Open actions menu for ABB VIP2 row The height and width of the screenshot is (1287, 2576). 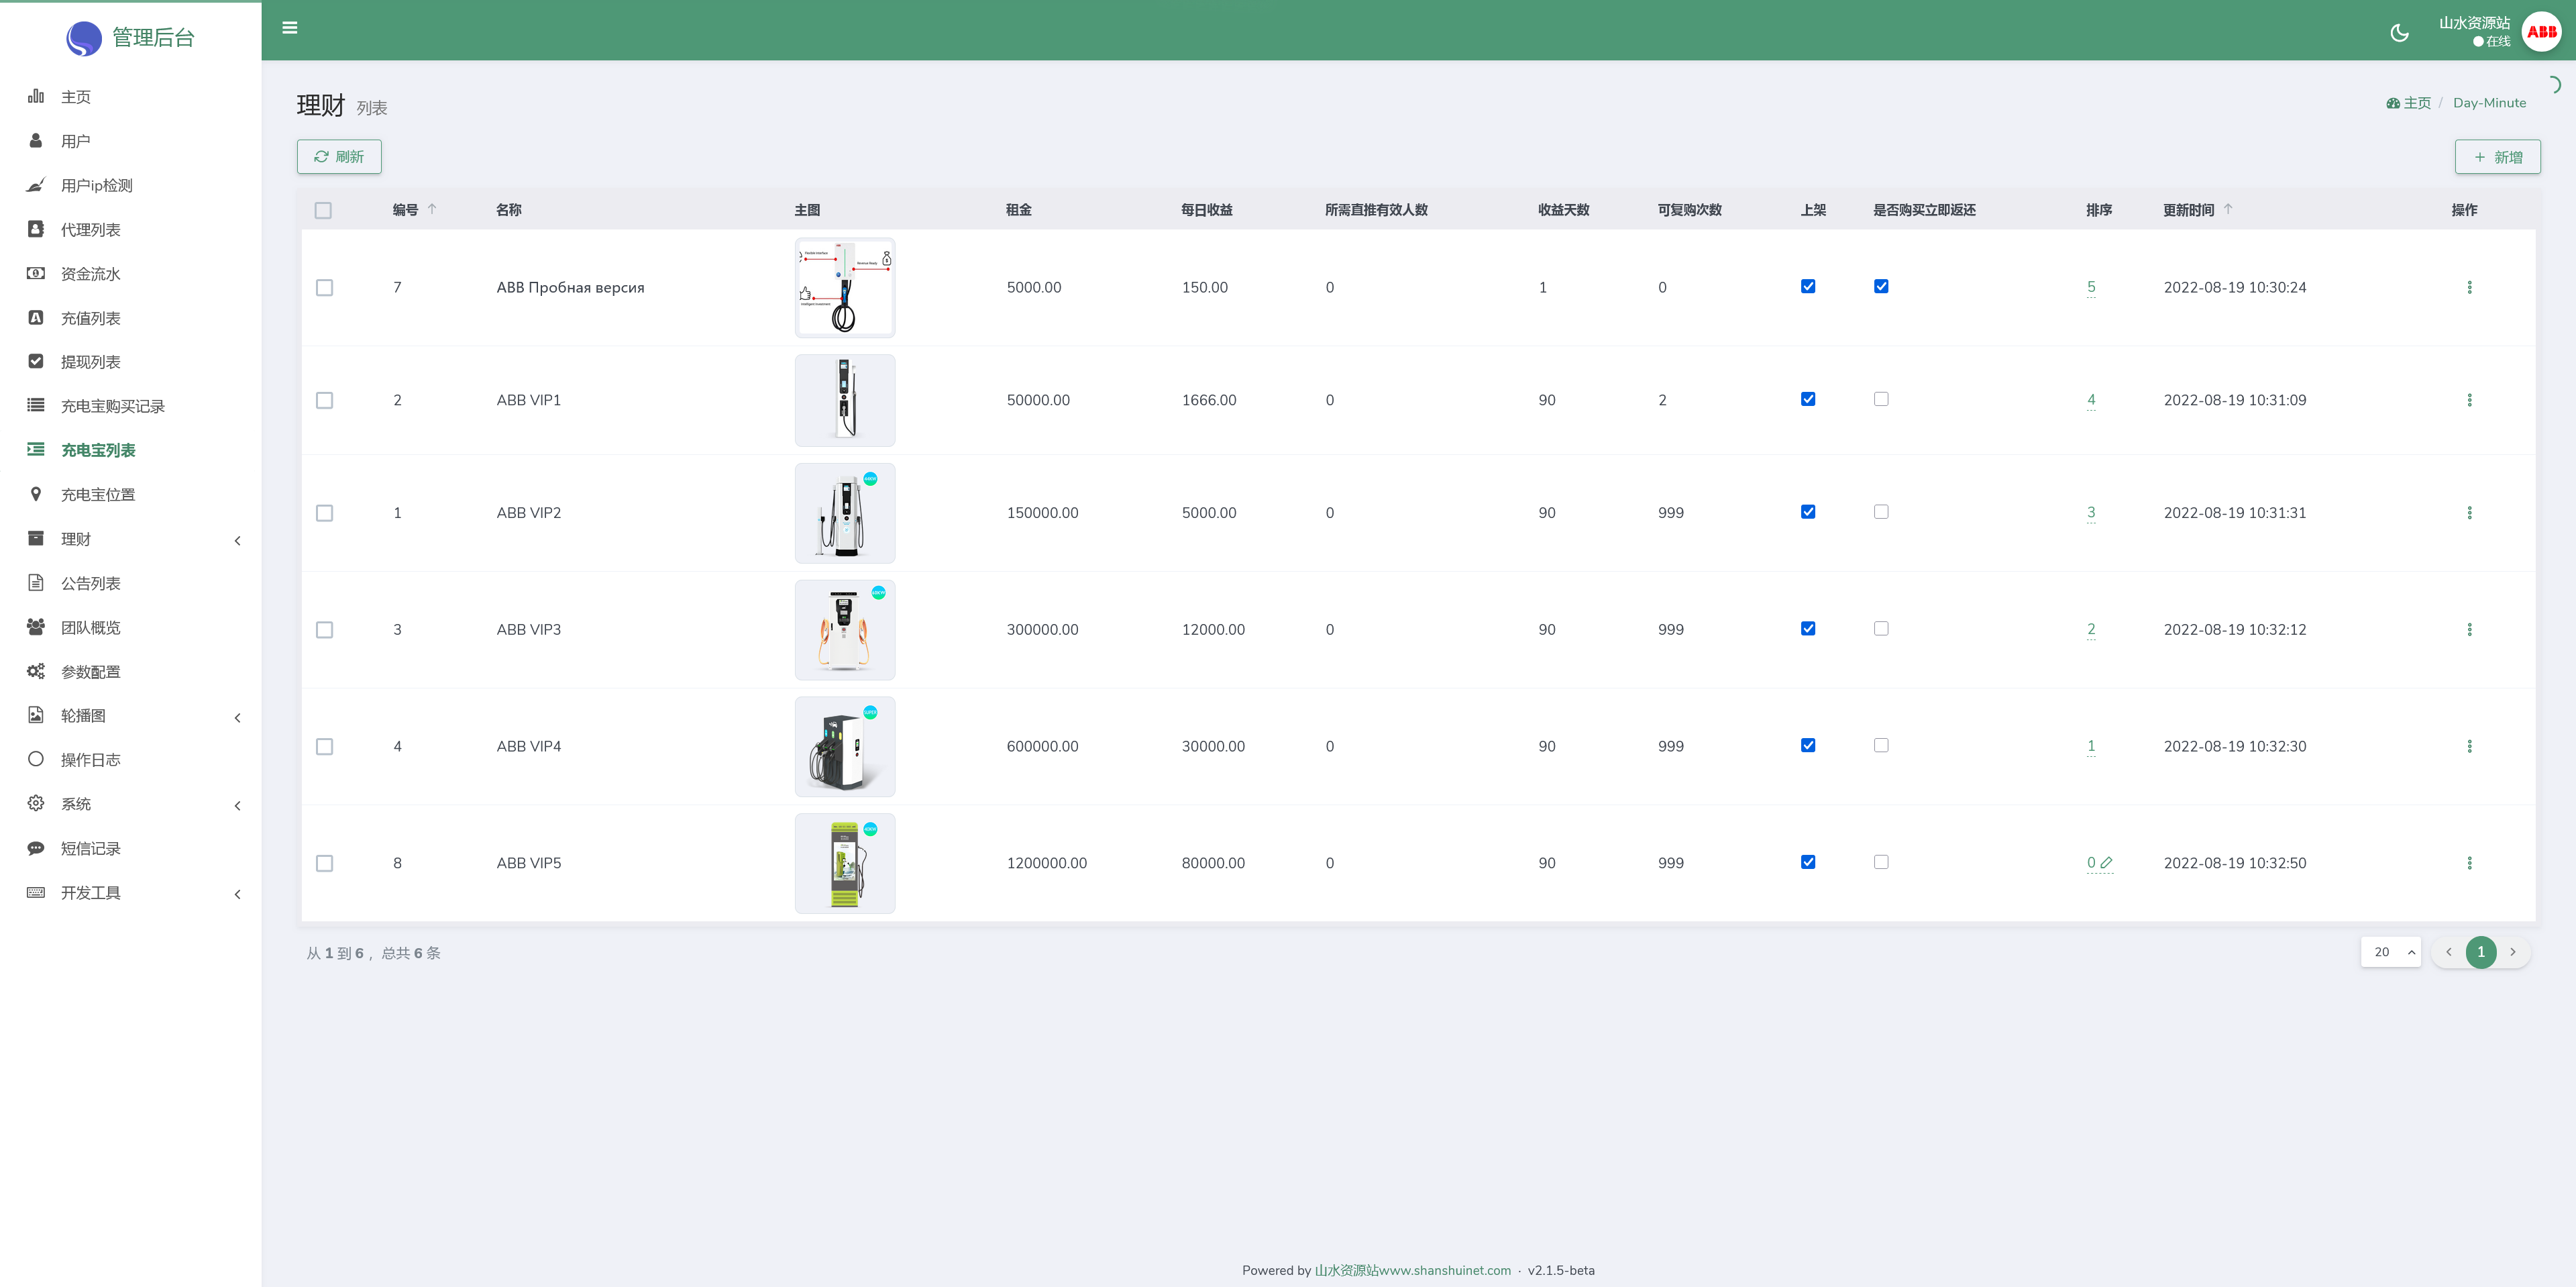tap(2469, 513)
